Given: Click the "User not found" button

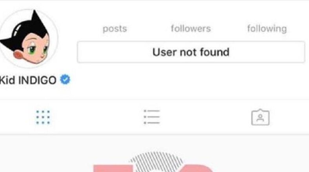Looking at the screenshot, I should click(191, 52).
